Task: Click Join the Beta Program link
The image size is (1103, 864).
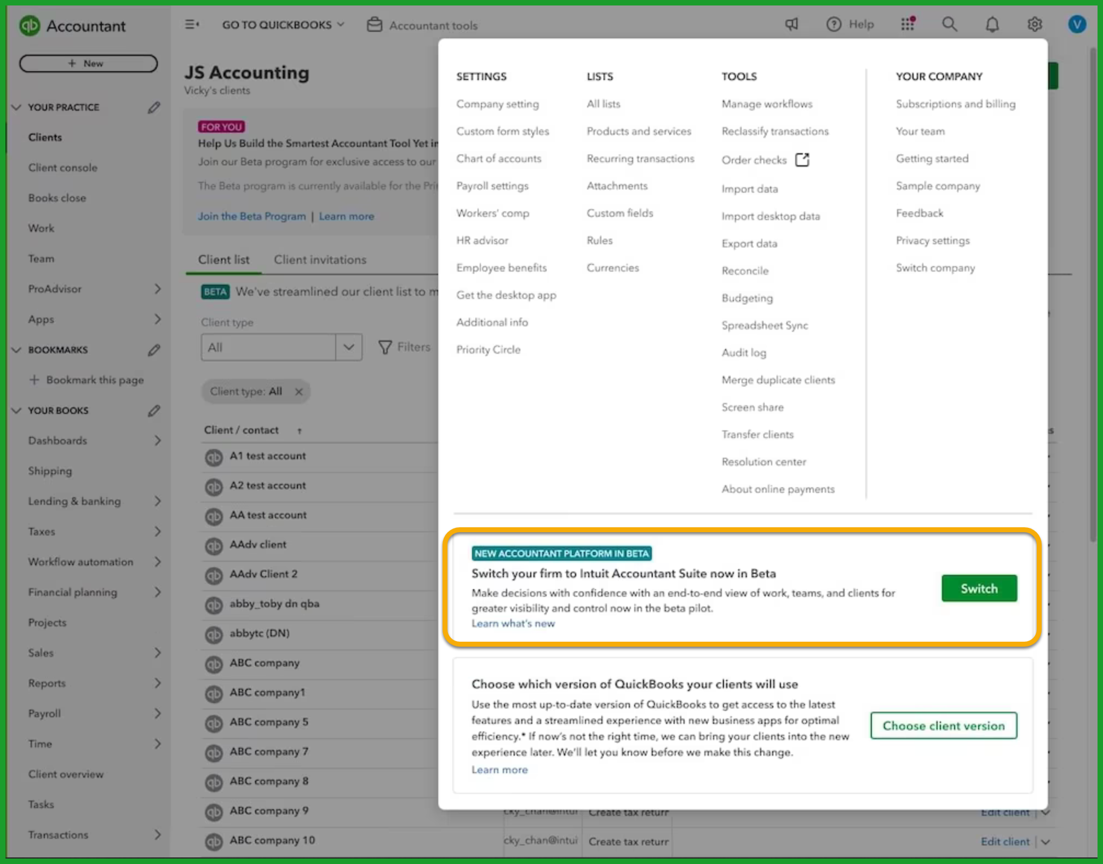Action: click(x=251, y=216)
